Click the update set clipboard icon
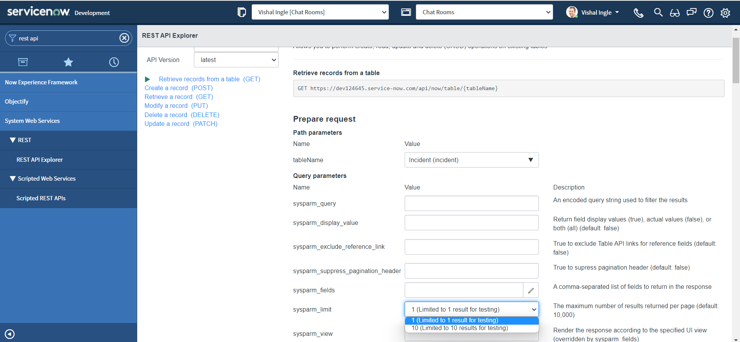740x342 pixels. click(242, 12)
